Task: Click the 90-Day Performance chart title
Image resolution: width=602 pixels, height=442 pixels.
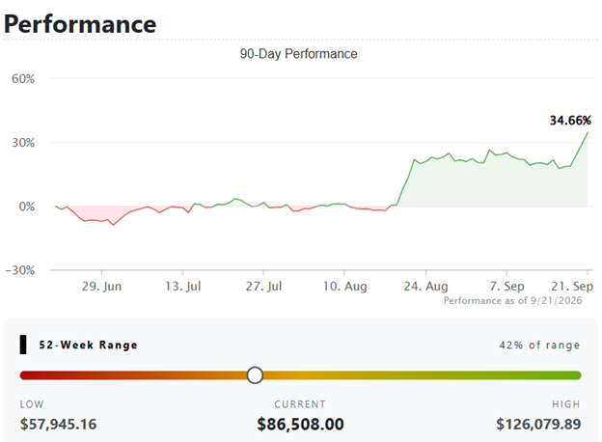Action: point(298,54)
